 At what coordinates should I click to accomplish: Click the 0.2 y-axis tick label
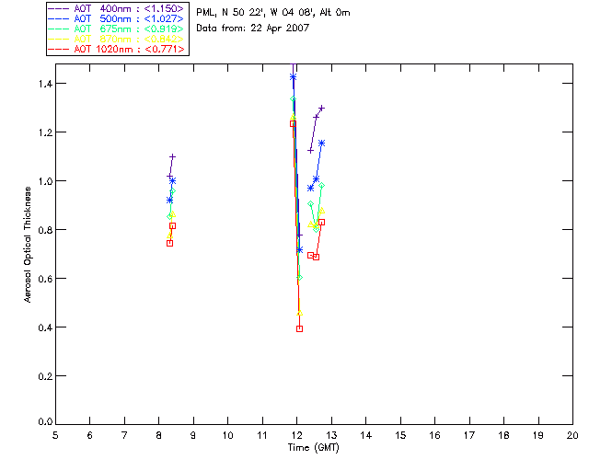click(x=45, y=376)
